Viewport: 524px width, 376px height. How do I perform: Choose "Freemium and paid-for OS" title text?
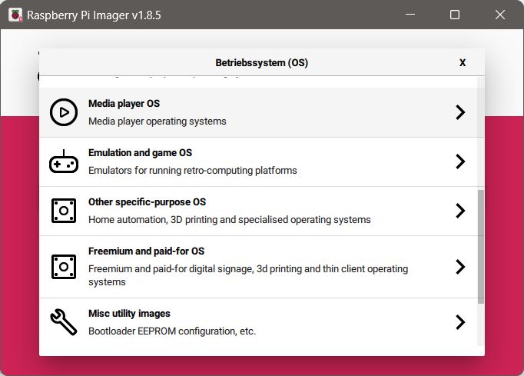[x=147, y=251]
